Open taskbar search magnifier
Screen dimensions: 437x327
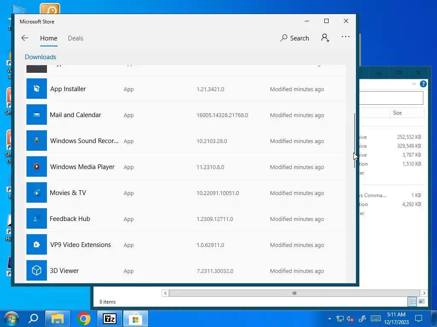(x=33, y=318)
